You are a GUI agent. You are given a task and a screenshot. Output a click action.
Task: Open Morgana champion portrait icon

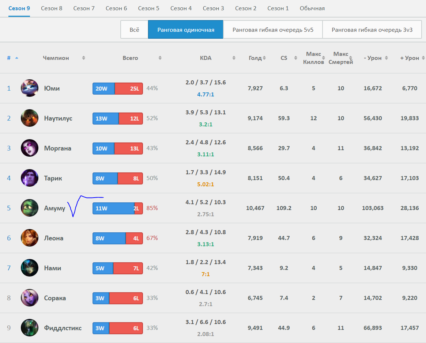coord(30,148)
